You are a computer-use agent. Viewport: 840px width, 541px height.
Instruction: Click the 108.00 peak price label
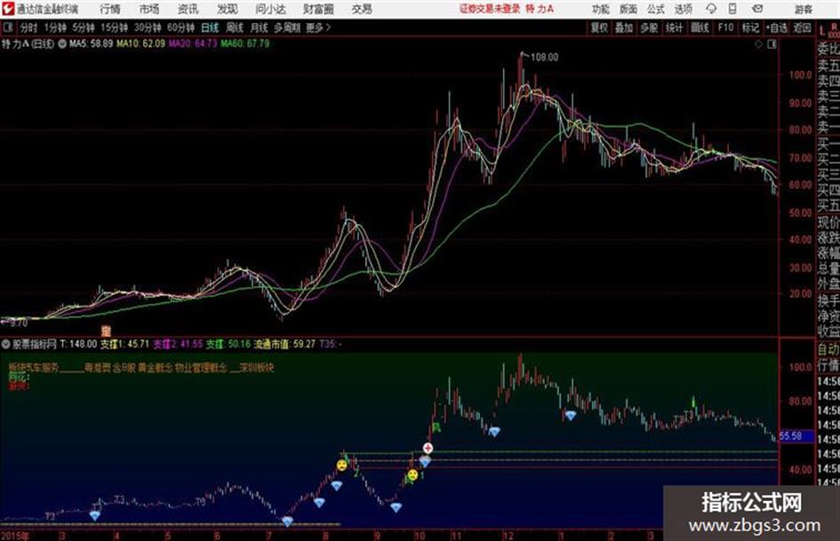544,58
